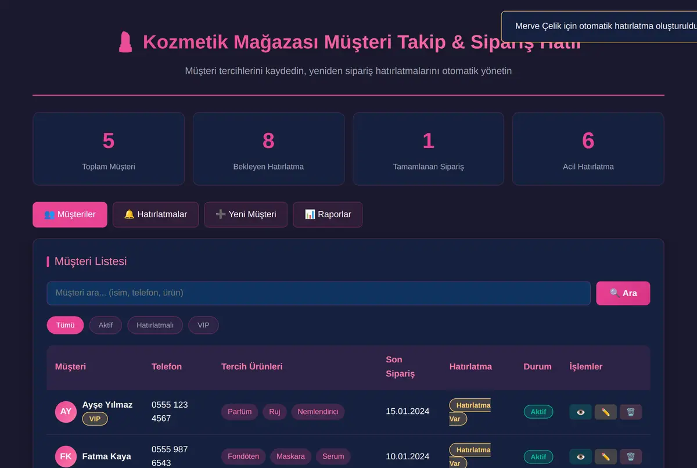
Task: Click the Parfüm product tag
Action: point(240,412)
